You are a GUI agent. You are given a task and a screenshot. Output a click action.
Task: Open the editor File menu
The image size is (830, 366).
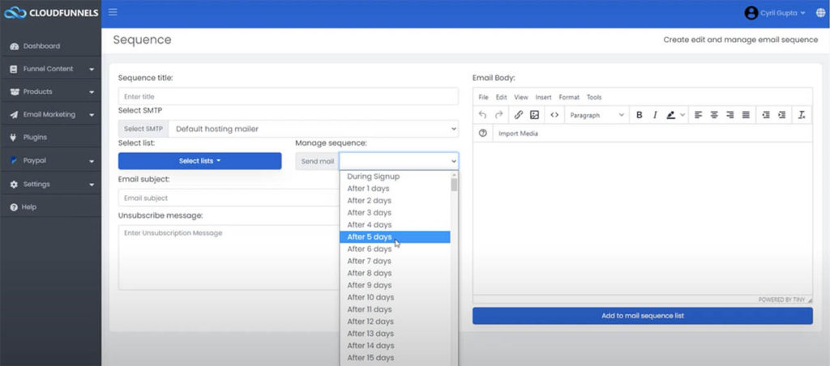(483, 97)
